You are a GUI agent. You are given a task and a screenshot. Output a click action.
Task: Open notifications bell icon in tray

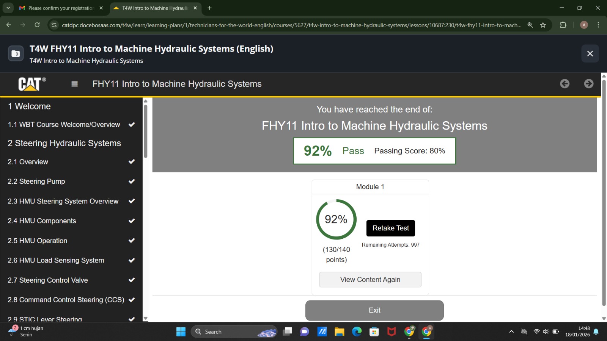(596, 332)
